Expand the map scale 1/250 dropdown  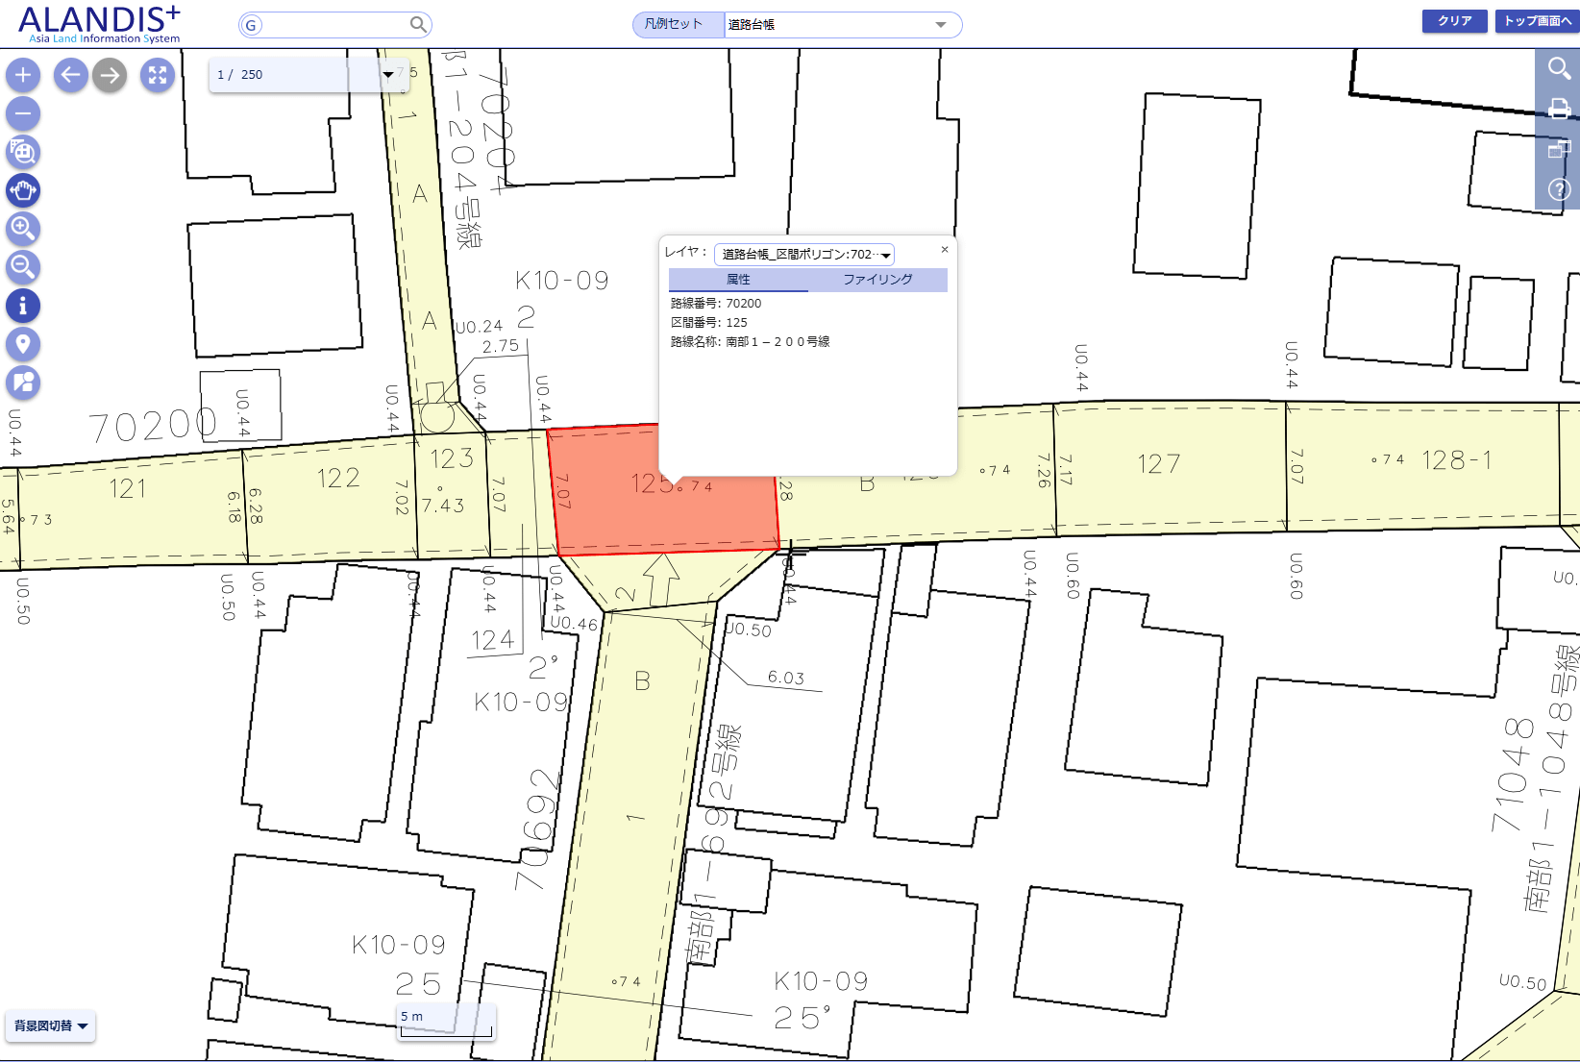coord(387,75)
